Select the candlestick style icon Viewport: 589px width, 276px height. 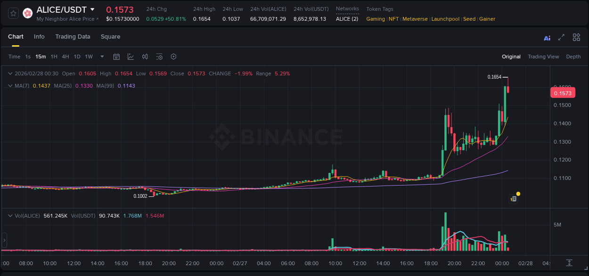[x=145, y=57]
